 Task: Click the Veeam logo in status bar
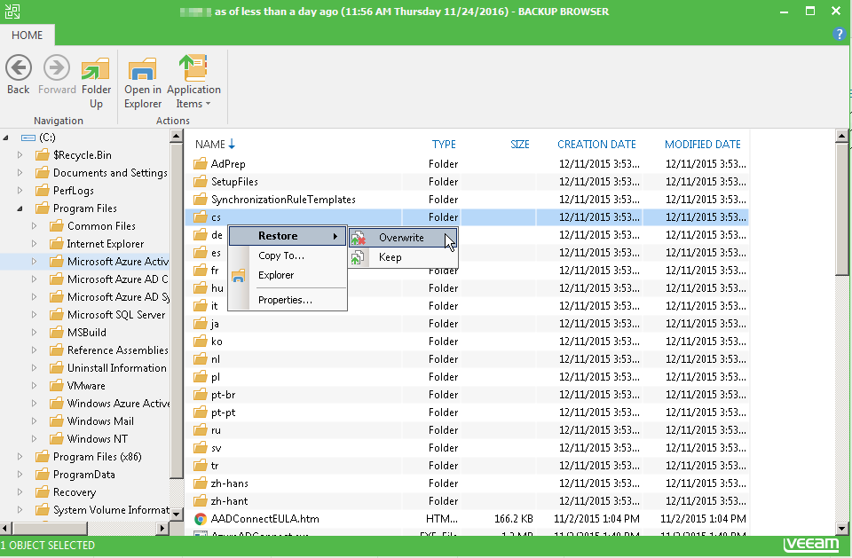(x=810, y=545)
